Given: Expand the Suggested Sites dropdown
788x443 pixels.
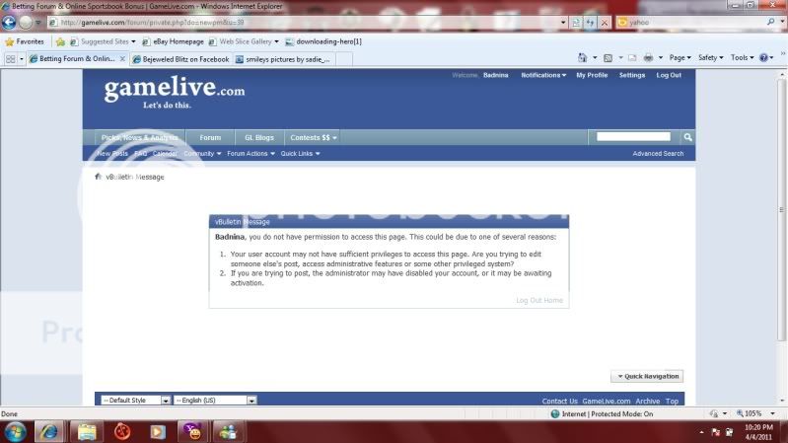Looking at the screenshot, I should 133,41.
